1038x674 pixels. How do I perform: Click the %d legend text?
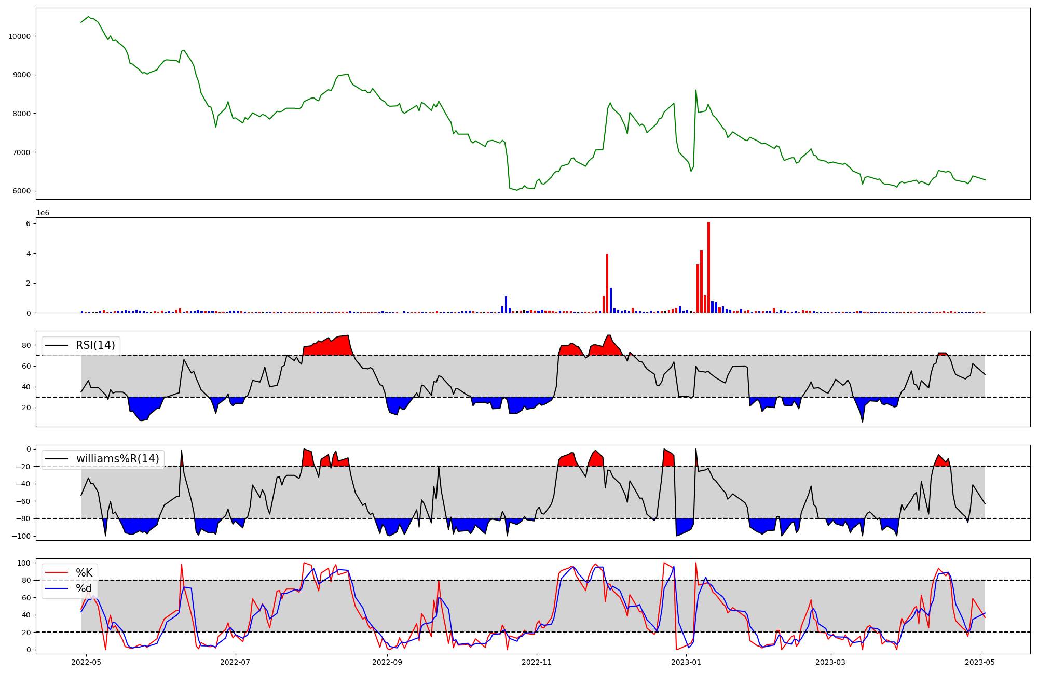point(84,588)
